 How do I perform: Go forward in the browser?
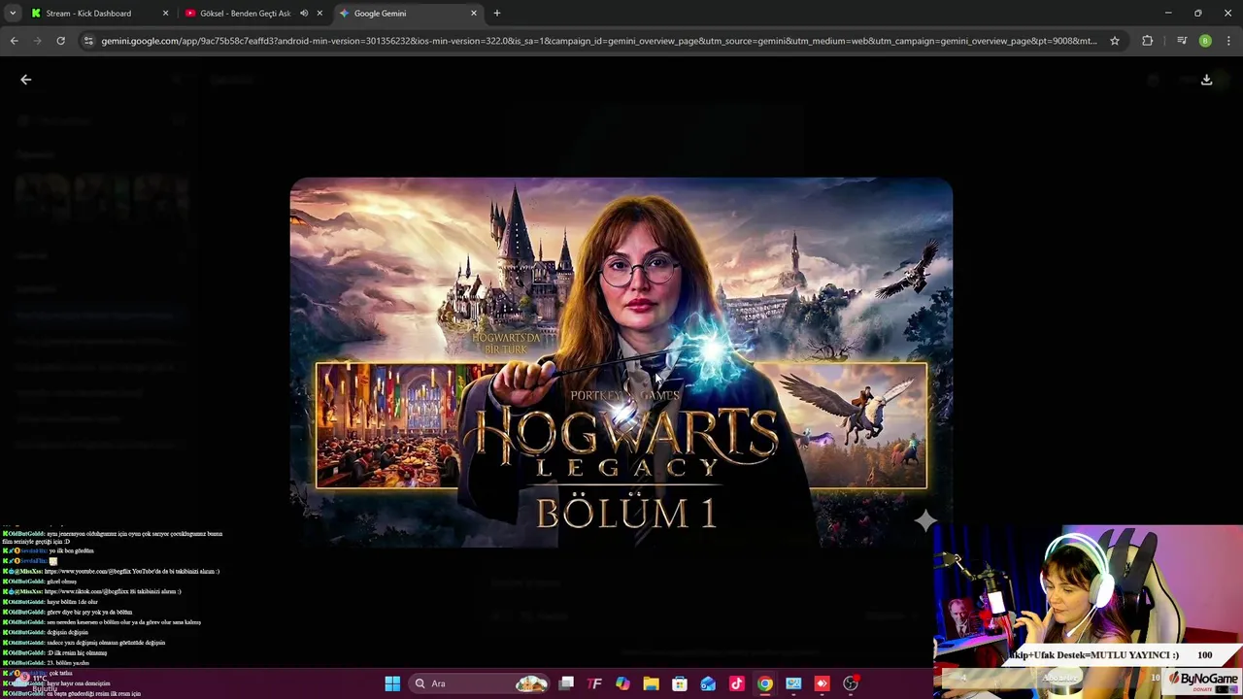coord(37,41)
